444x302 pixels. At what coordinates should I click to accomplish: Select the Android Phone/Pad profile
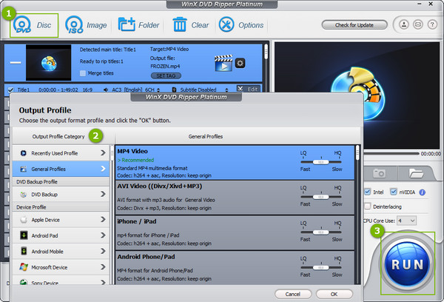point(235,268)
